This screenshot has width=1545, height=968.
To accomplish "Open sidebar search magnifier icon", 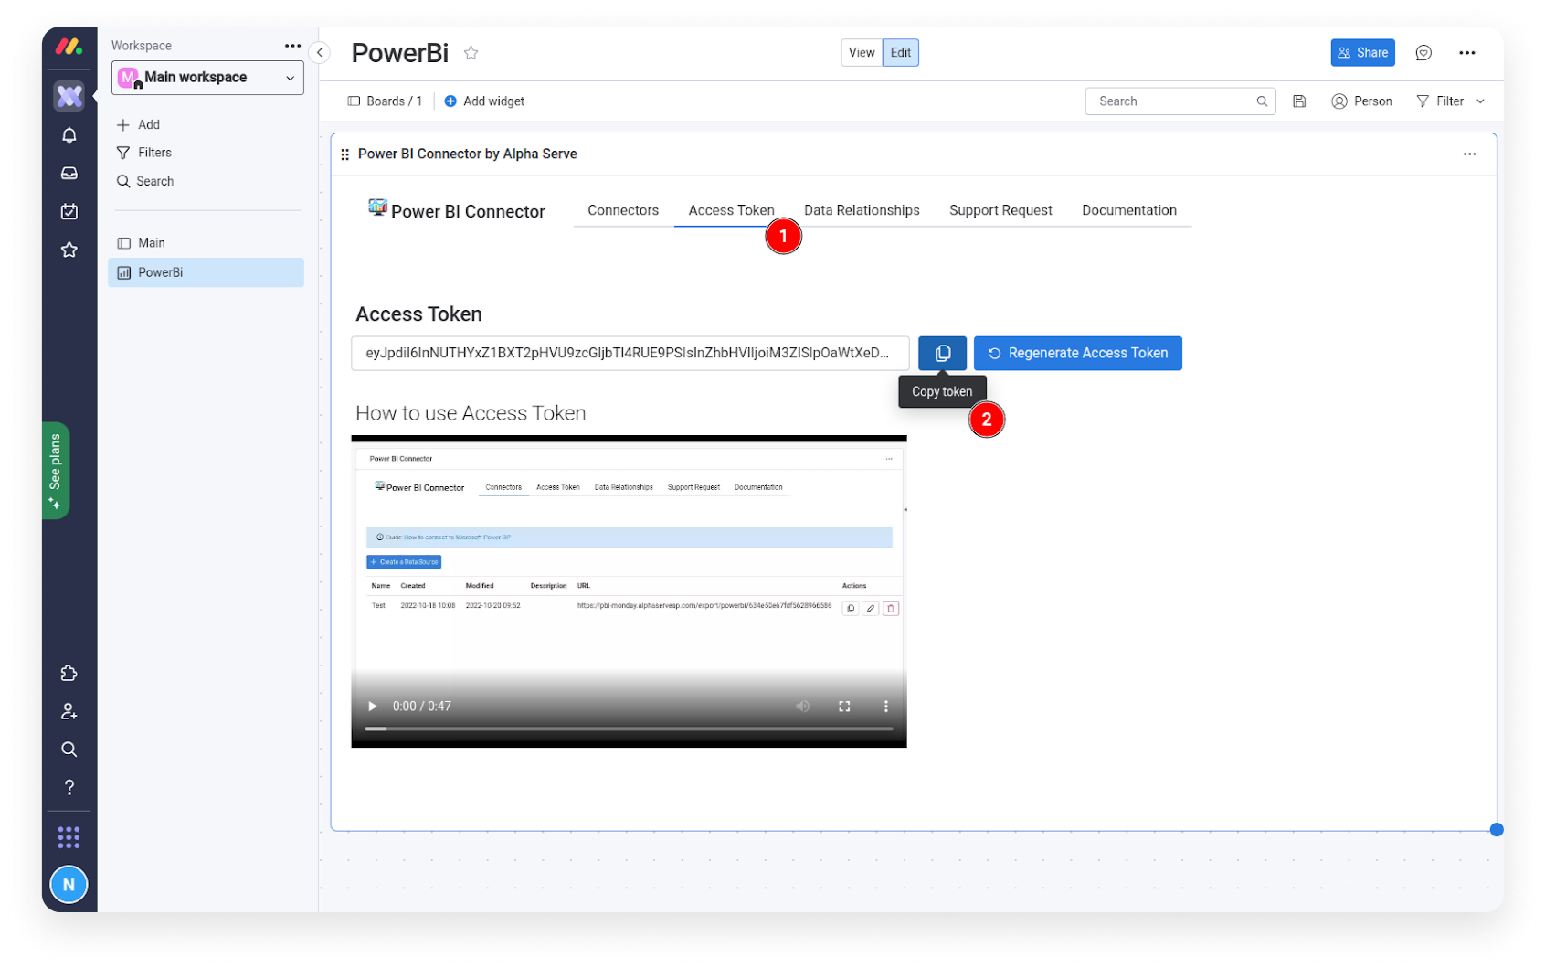I will 69,750.
